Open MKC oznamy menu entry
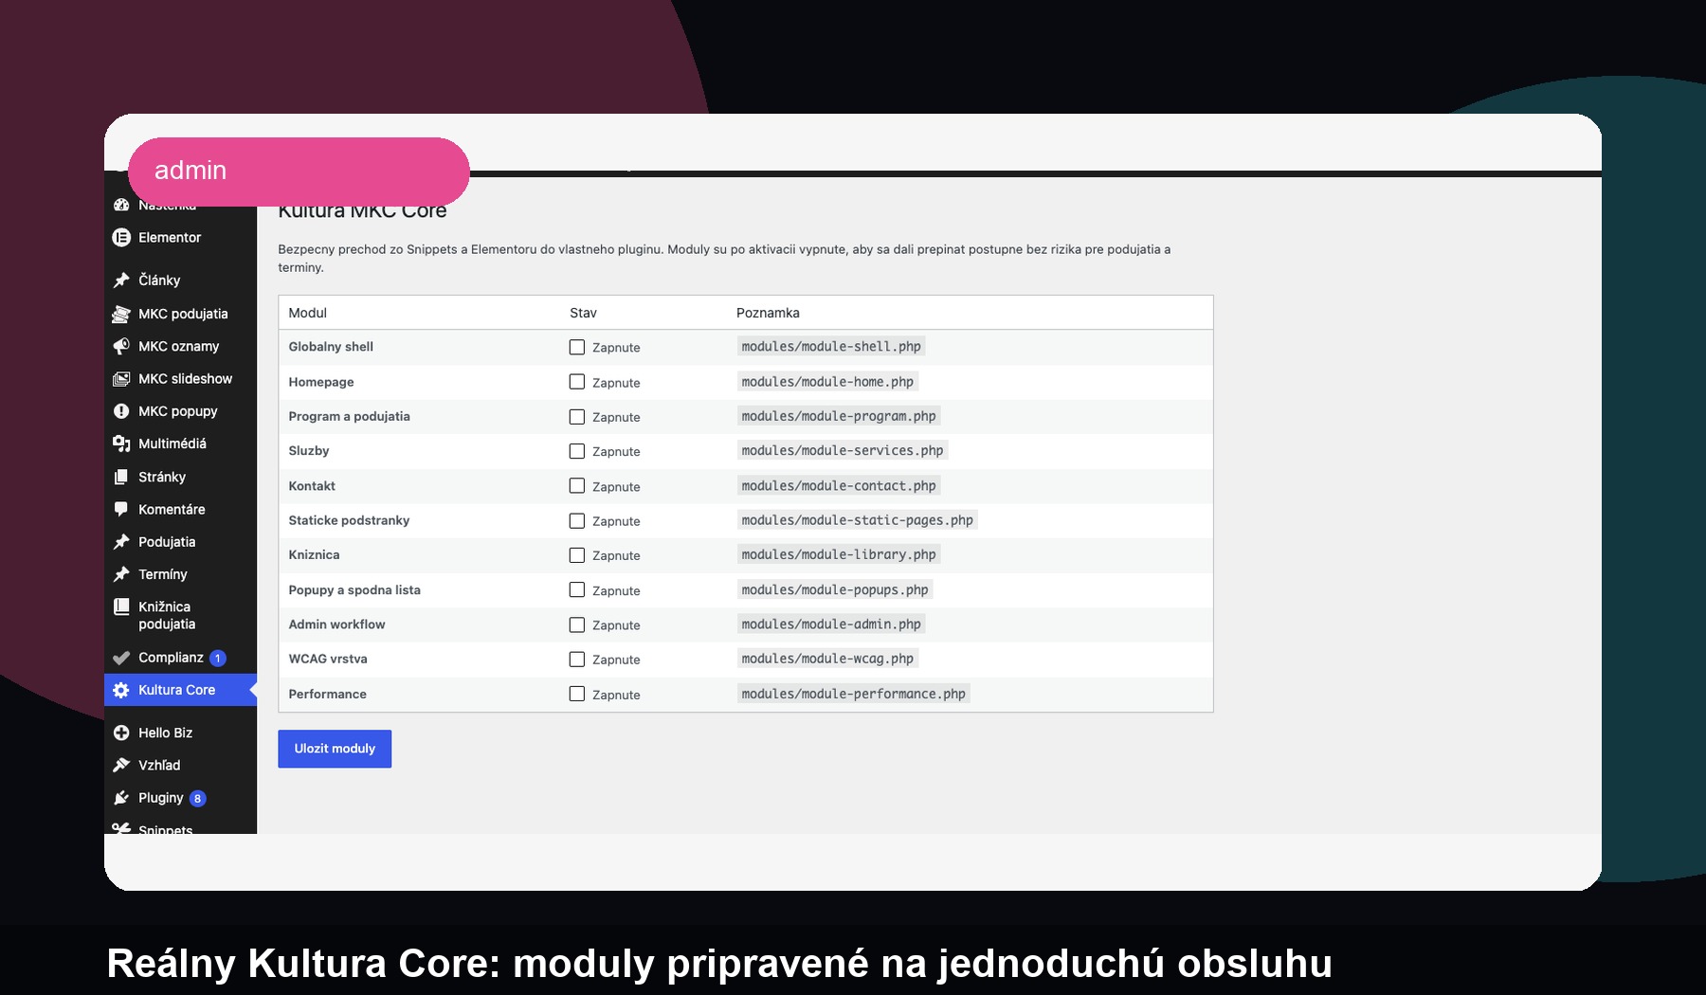The width and height of the screenshot is (1706, 995). click(x=180, y=347)
